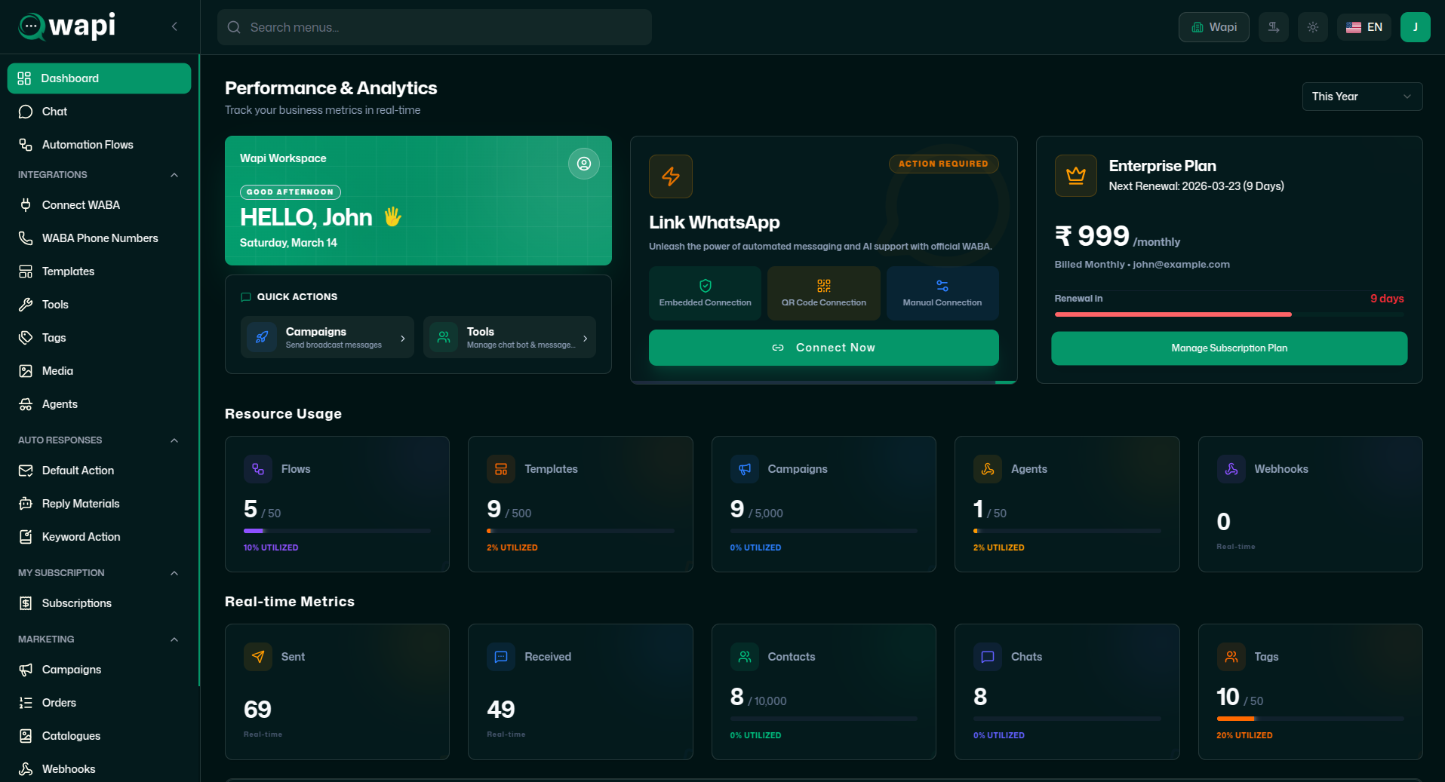
Task: Open the This Year period dropdown
Action: [1361, 97]
